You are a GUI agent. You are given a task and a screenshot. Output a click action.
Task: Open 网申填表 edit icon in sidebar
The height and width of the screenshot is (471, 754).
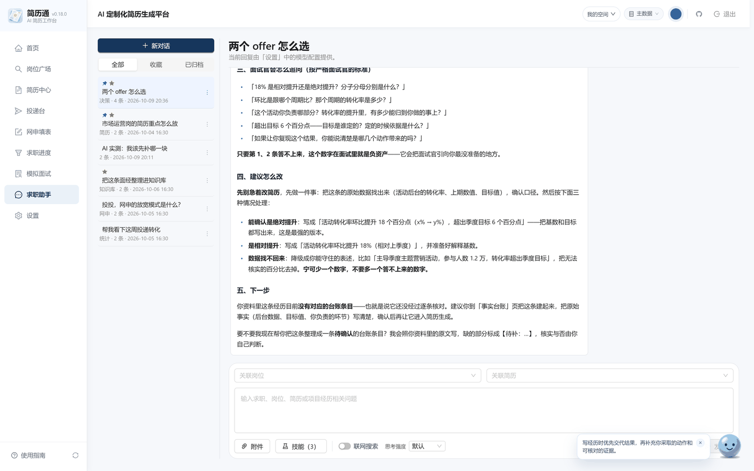coord(18,132)
